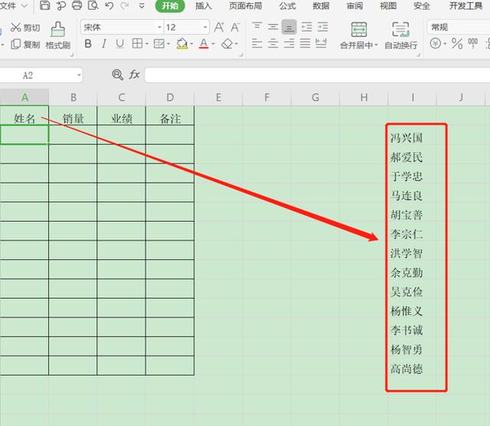Expand the font color dropdown arrow
The image size is (490, 426).
pos(213,44)
